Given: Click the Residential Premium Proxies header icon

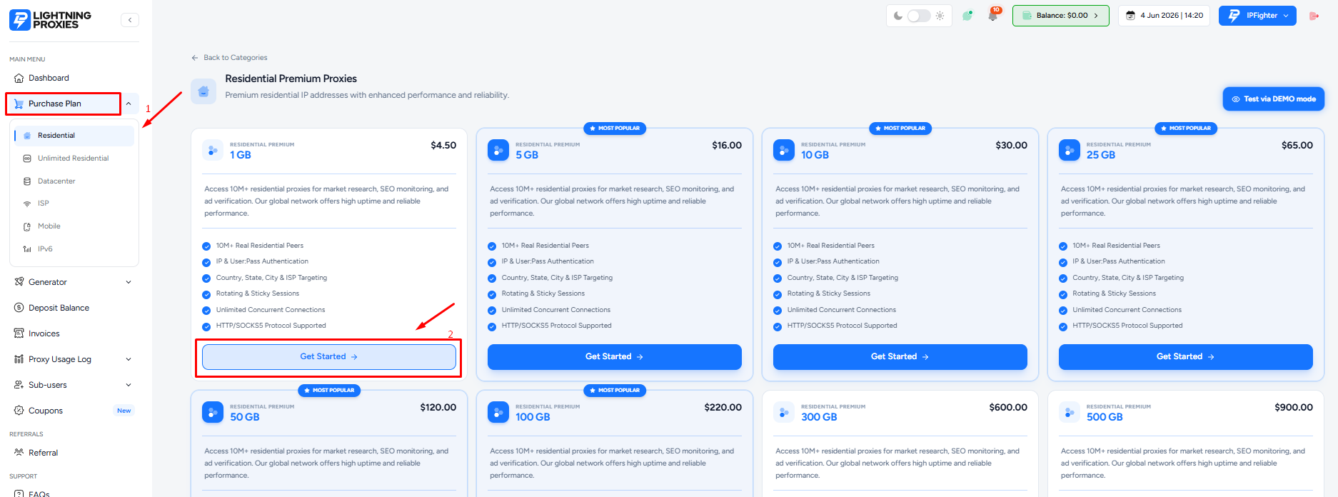Looking at the screenshot, I should [x=203, y=91].
